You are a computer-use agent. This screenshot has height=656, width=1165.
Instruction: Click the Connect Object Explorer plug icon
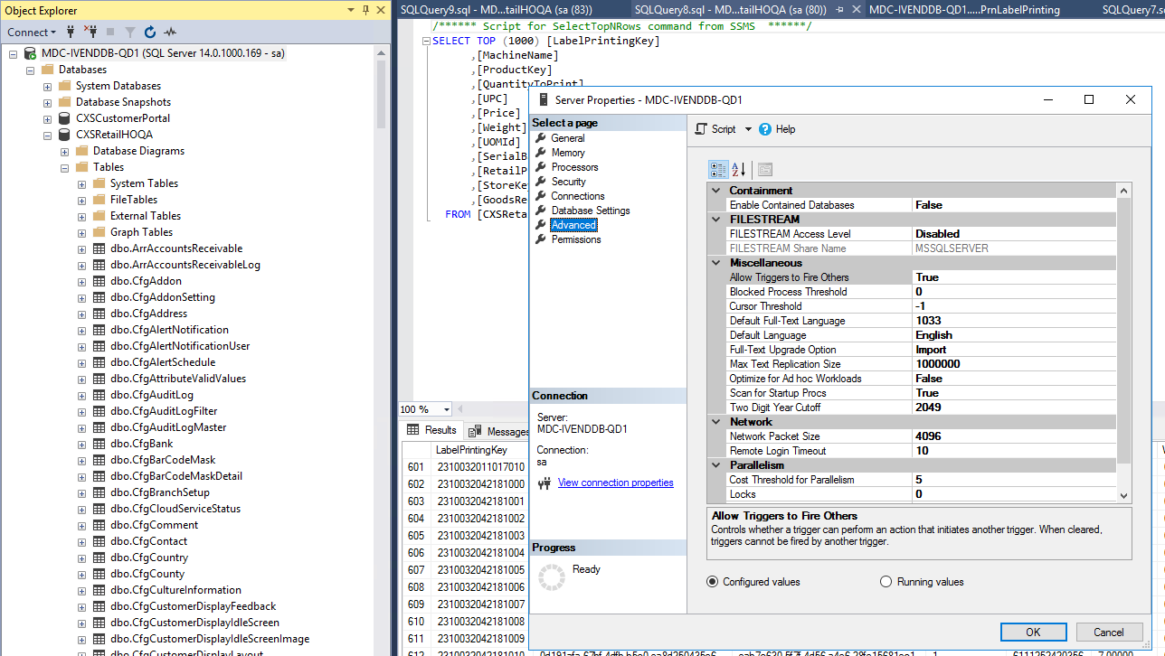click(70, 32)
